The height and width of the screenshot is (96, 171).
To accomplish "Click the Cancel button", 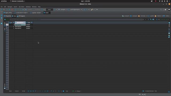I will (17, 91).
